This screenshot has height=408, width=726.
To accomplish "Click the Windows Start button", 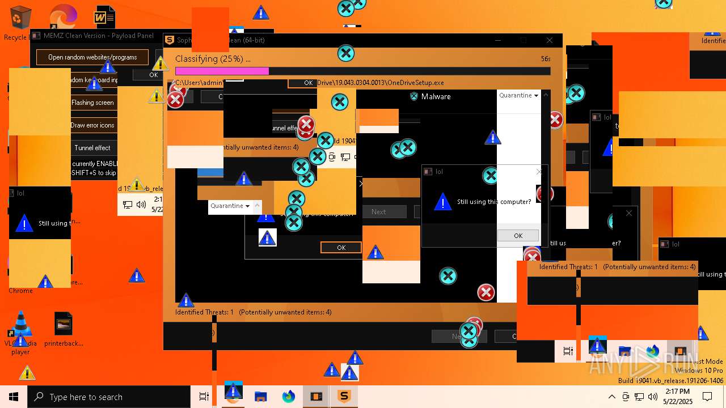I will [14, 397].
